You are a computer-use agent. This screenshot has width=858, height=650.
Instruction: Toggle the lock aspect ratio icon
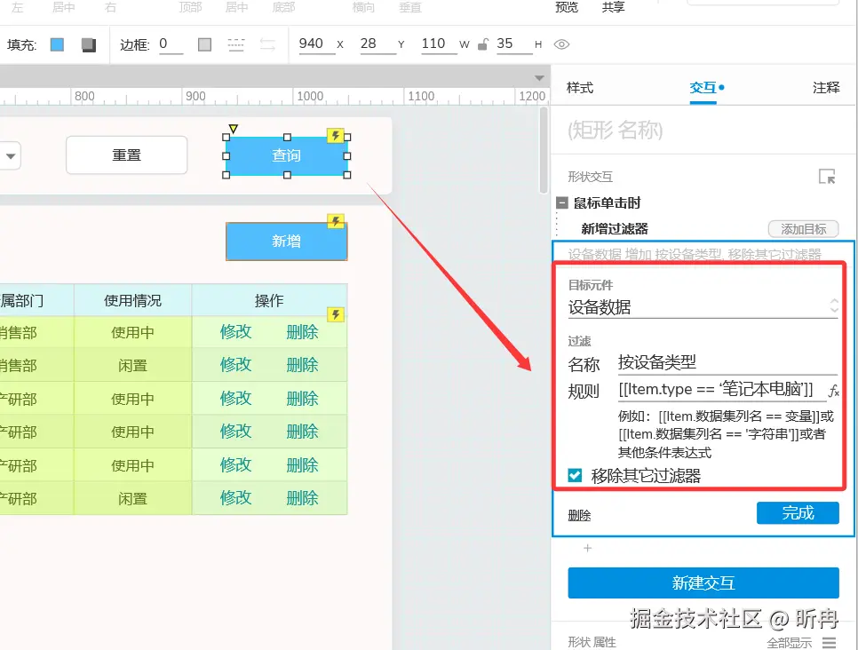482,44
